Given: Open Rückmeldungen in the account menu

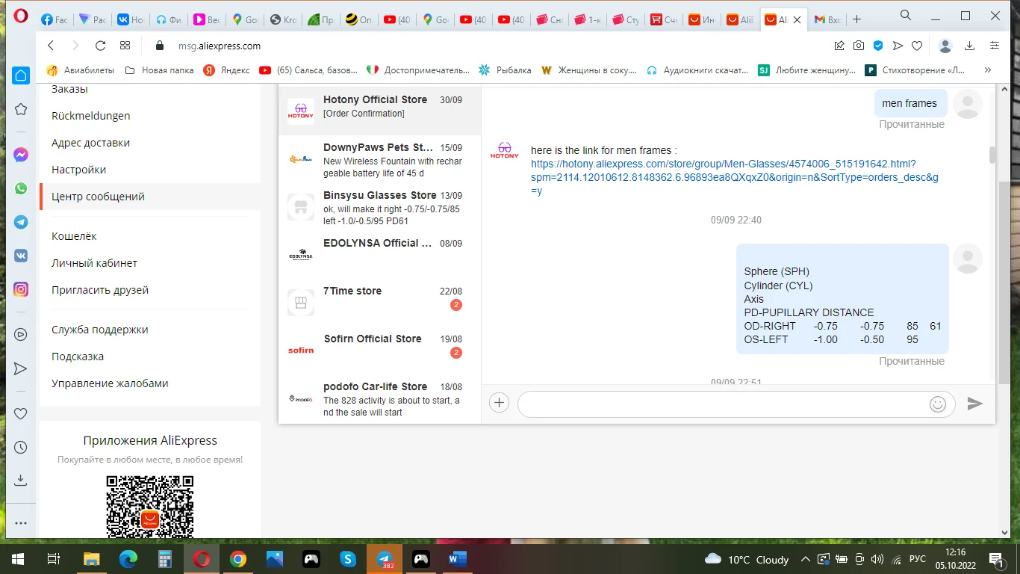Looking at the screenshot, I should 90,116.
